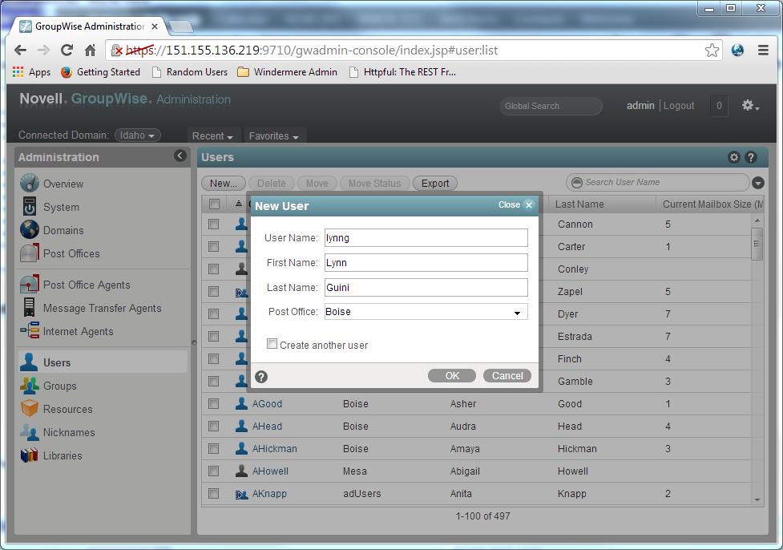This screenshot has height=550, width=783.
Task: Click the User Name input field
Action: click(x=426, y=238)
